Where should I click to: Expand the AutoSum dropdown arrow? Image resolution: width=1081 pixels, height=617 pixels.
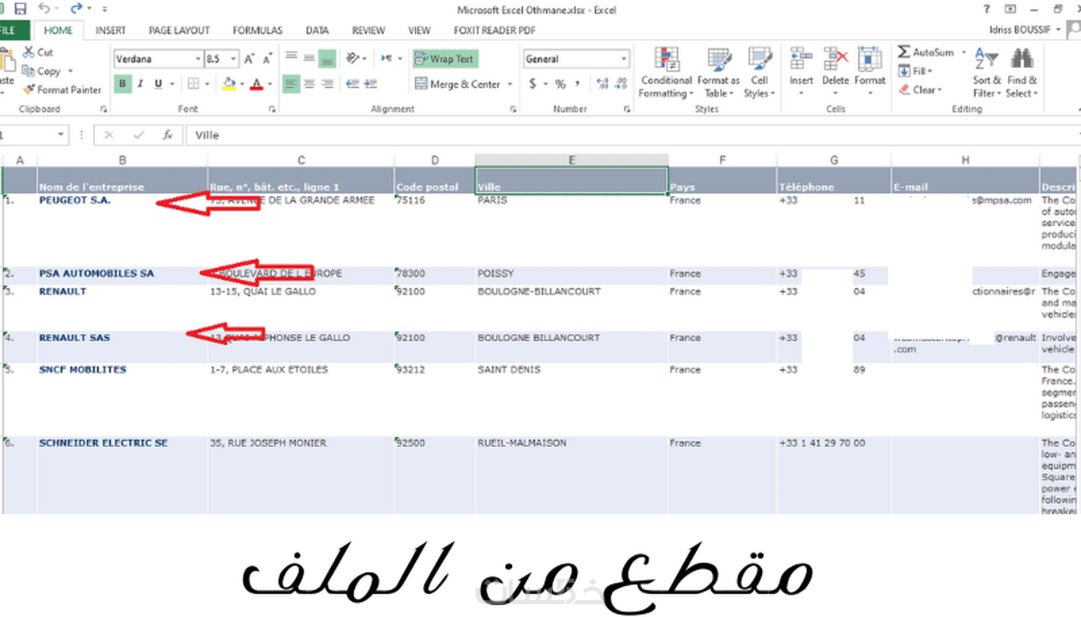pos(963,52)
